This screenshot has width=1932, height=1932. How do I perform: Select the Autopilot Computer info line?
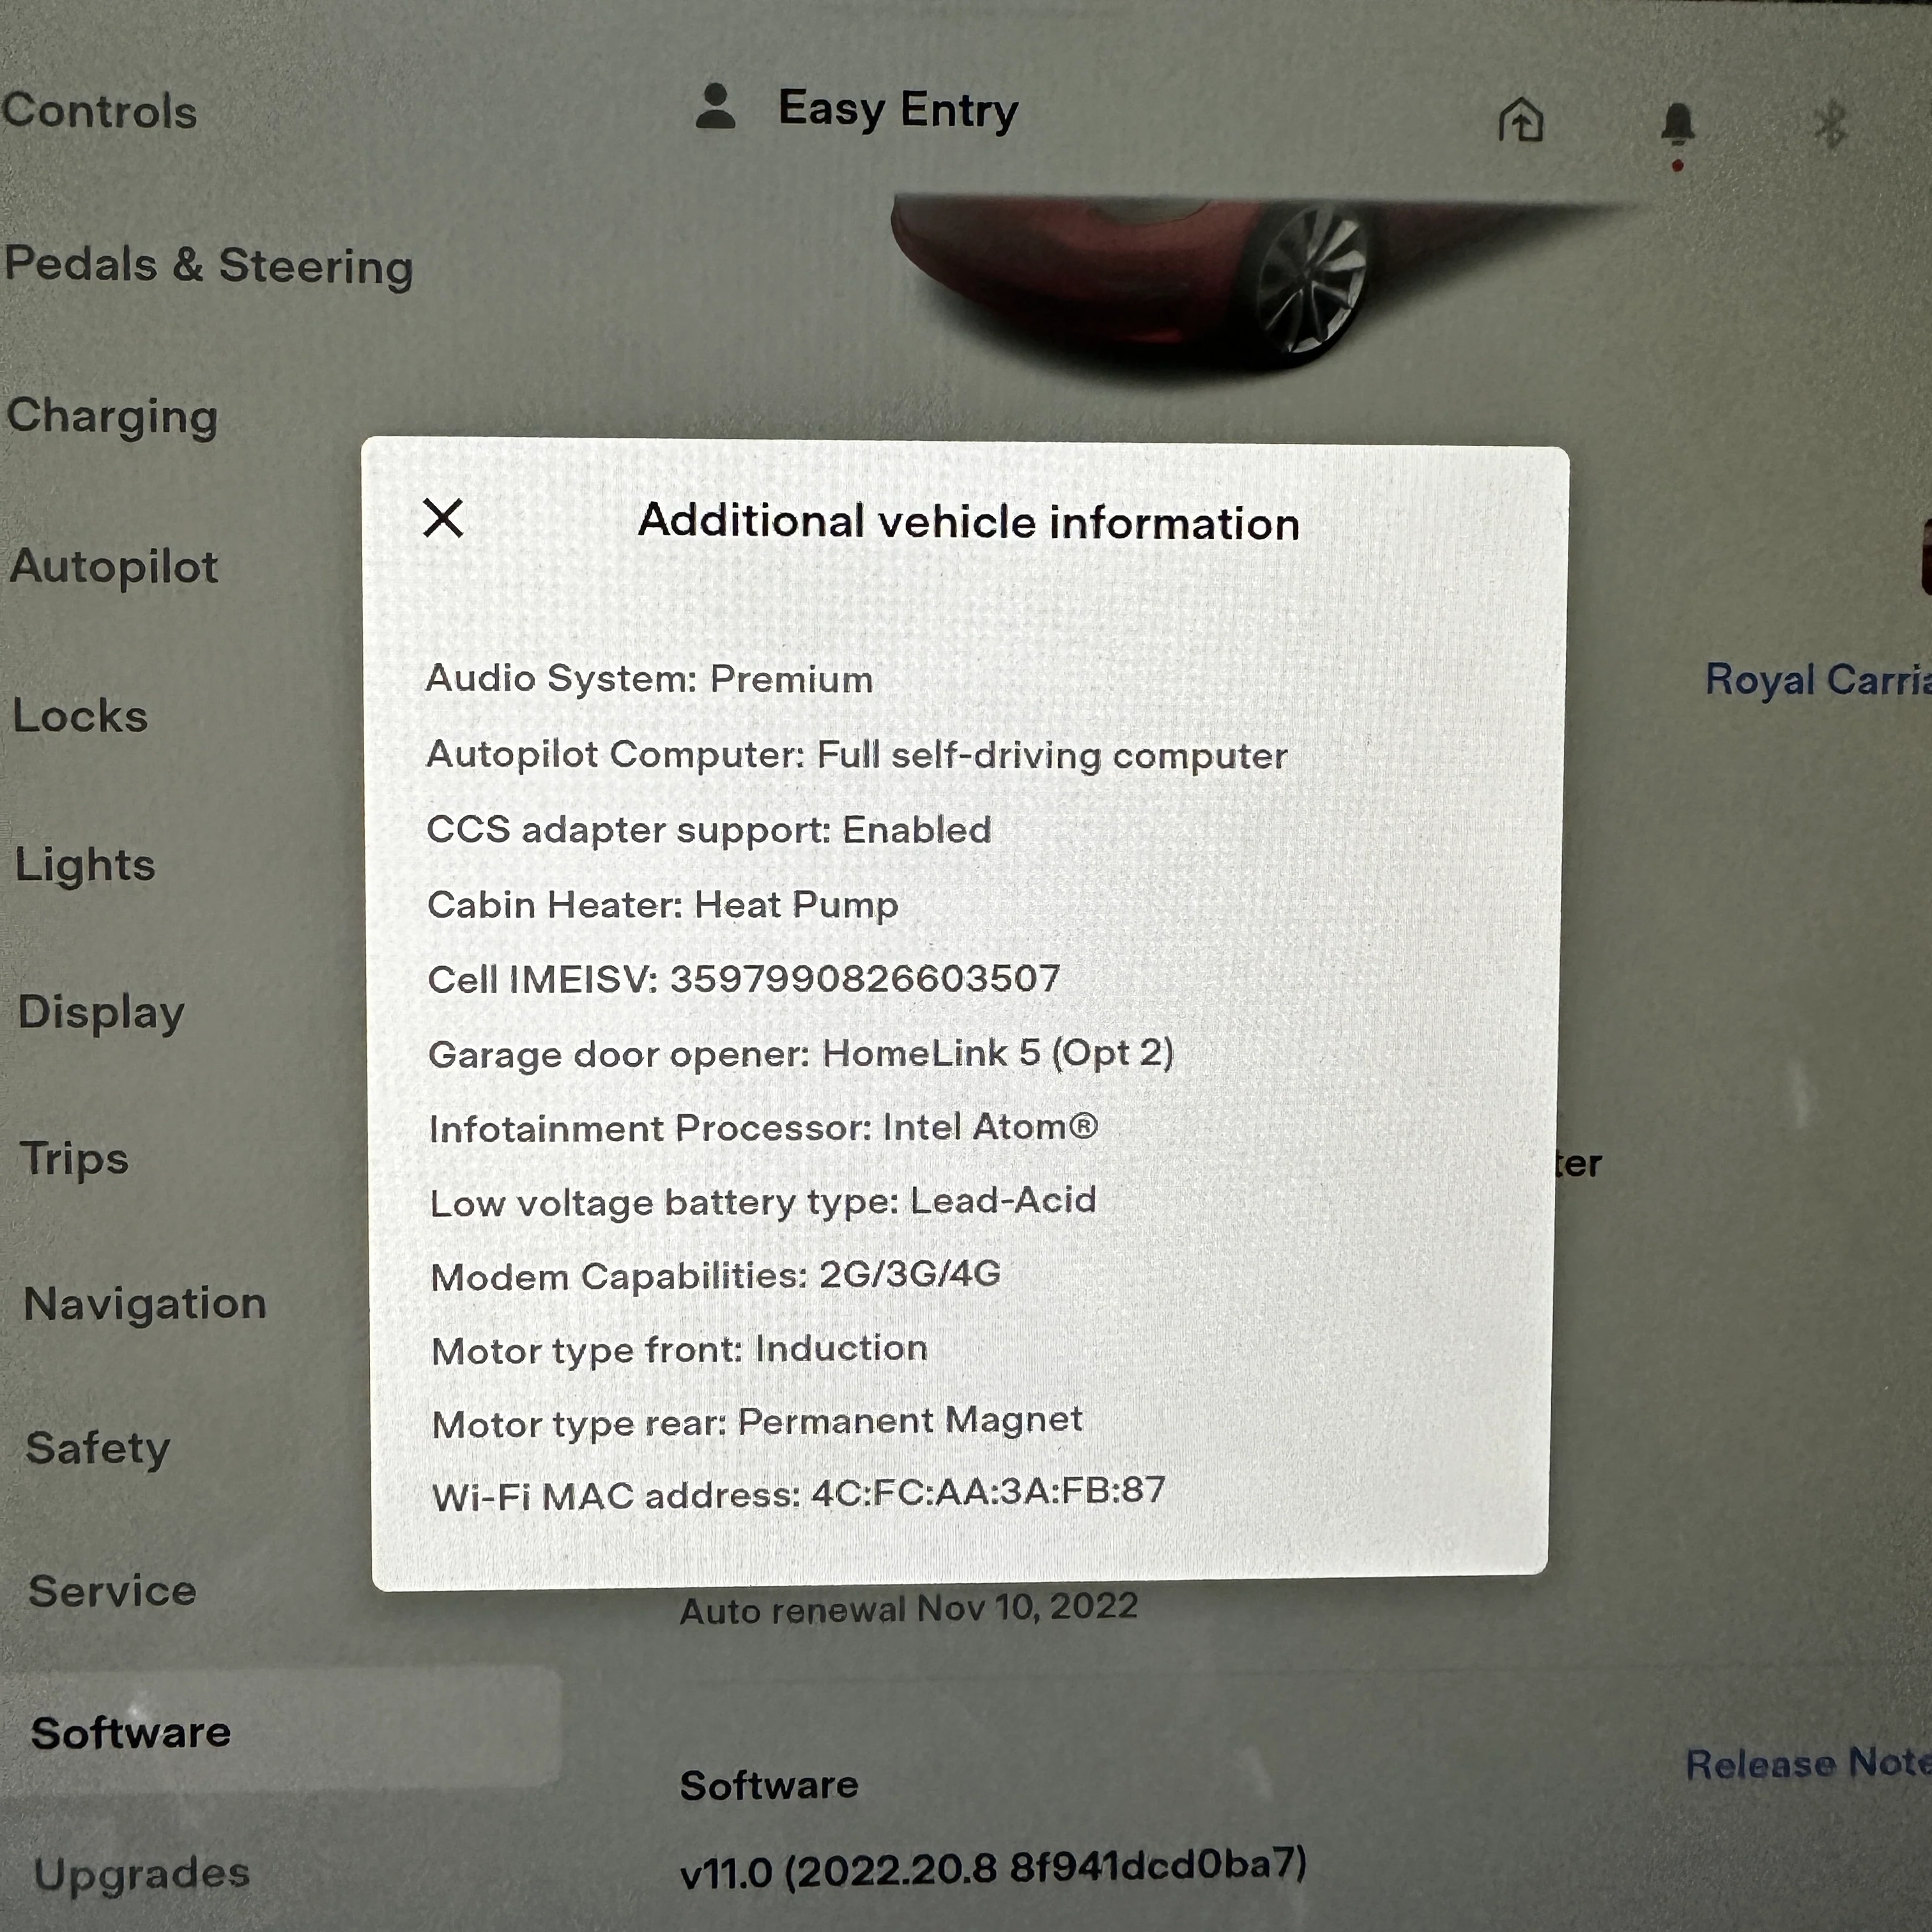tap(857, 755)
